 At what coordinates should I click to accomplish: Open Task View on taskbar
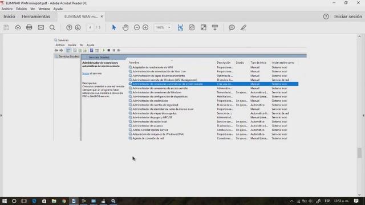(24, 201)
